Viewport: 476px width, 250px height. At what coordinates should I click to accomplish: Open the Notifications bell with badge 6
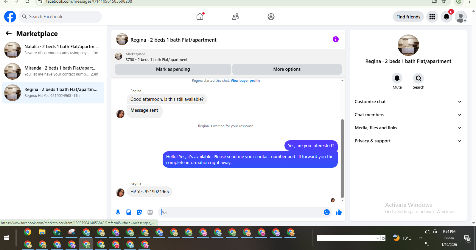tap(447, 17)
